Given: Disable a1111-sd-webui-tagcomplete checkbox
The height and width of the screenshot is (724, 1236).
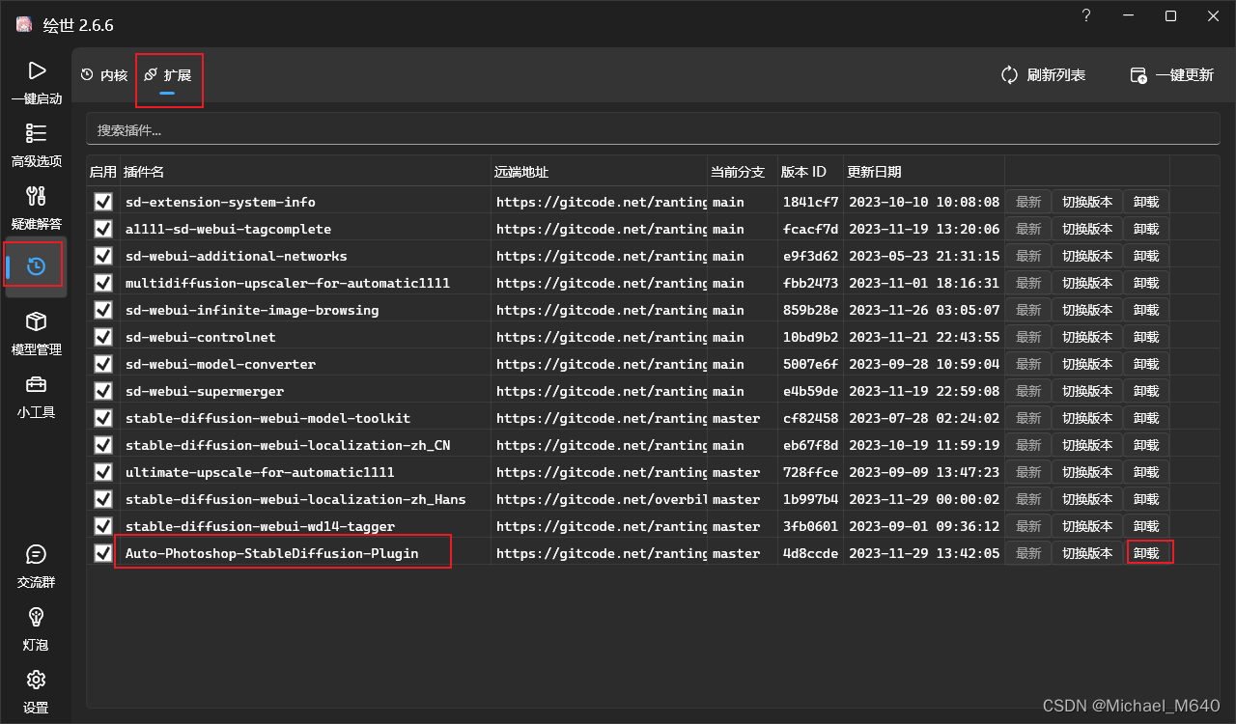Looking at the screenshot, I should pyautogui.click(x=103, y=229).
